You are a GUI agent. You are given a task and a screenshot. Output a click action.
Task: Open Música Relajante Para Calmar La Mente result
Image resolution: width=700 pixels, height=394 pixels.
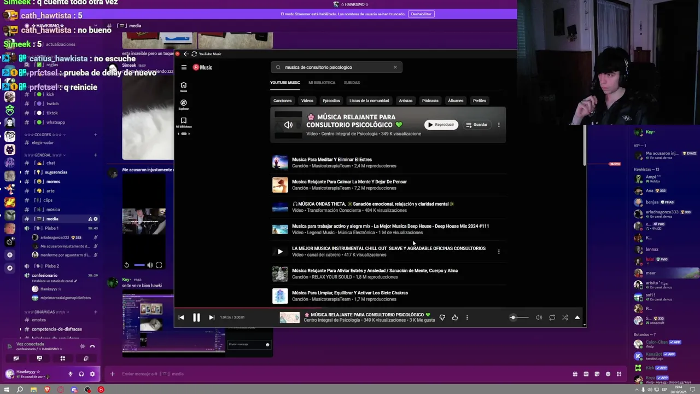(x=349, y=182)
